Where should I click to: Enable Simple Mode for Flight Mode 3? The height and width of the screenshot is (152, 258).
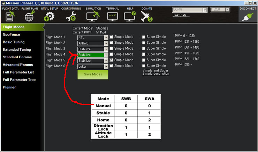coord(112,48)
